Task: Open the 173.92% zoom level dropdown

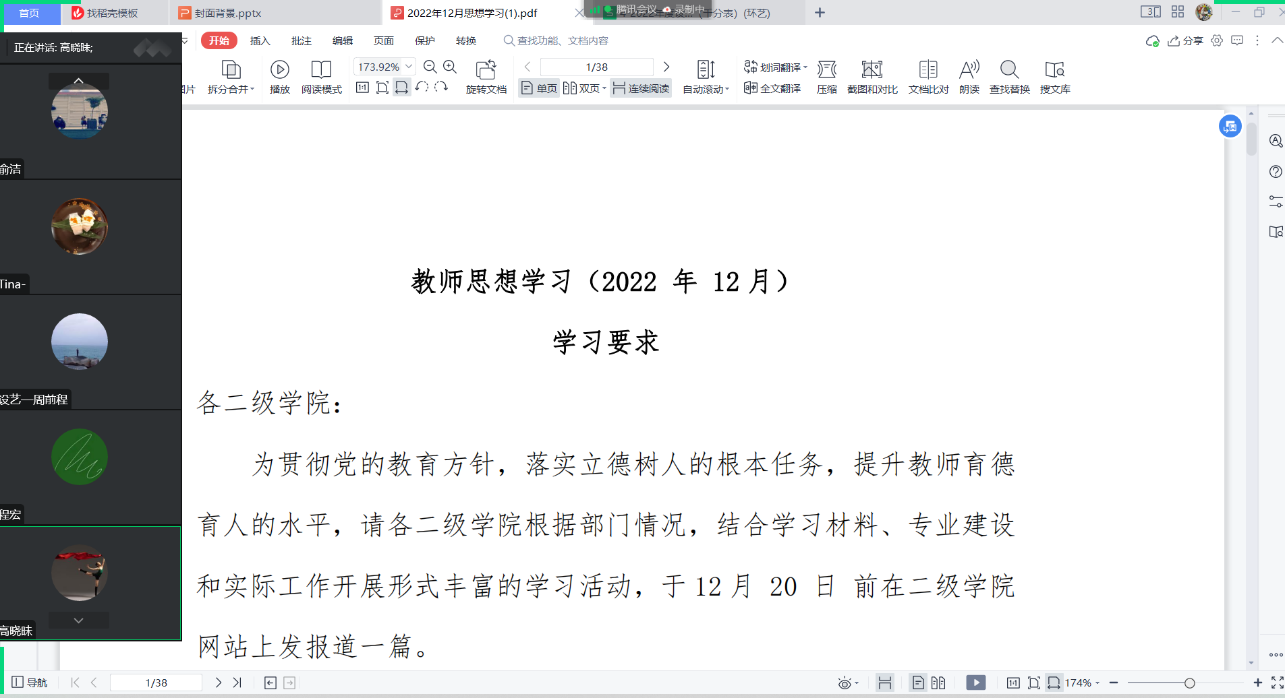Action: (409, 67)
